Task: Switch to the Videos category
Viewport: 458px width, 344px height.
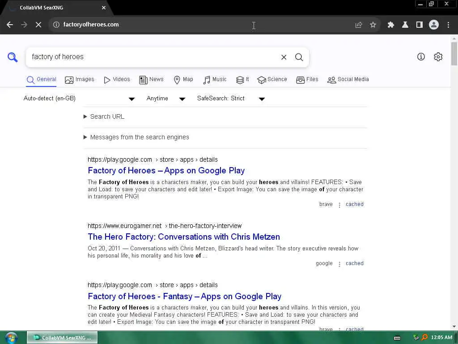Action: [117, 80]
